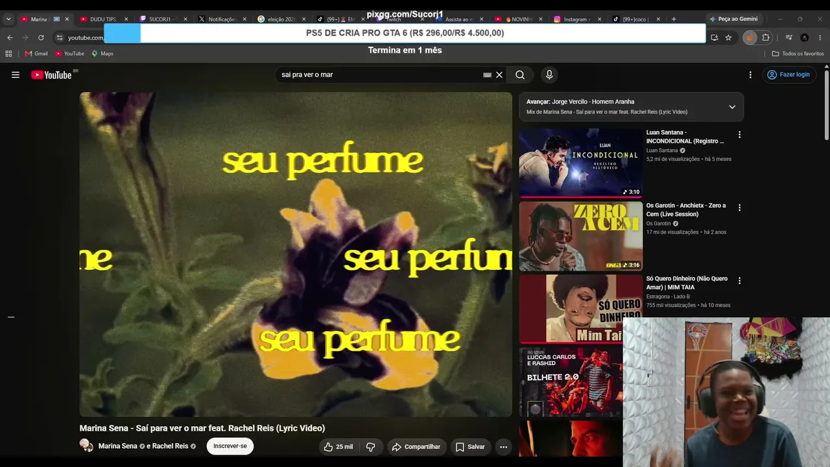Open options for Os Garotin Zero a Cem

point(739,208)
